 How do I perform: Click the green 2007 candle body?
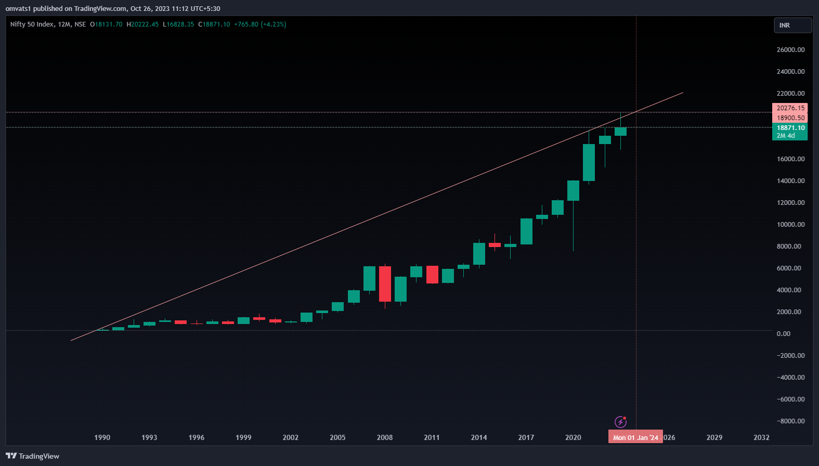[x=369, y=279]
